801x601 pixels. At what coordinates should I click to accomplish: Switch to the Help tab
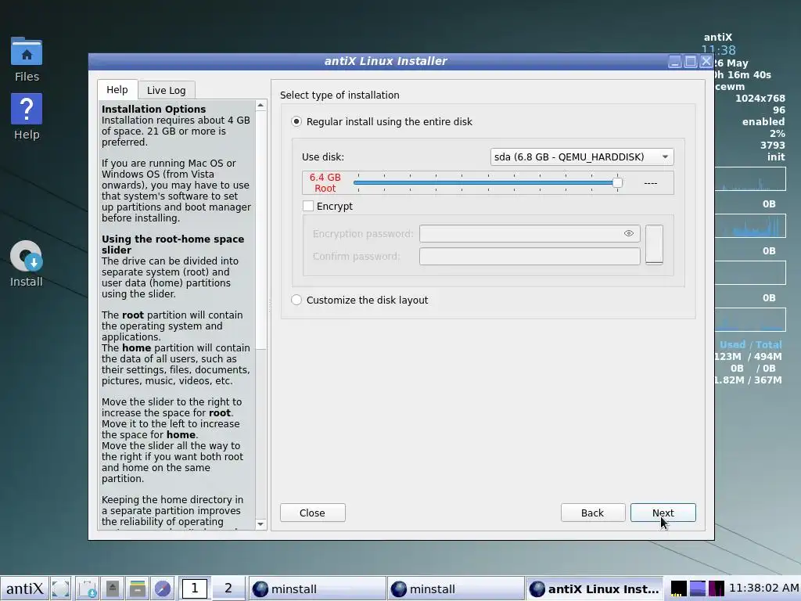pyautogui.click(x=117, y=89)
